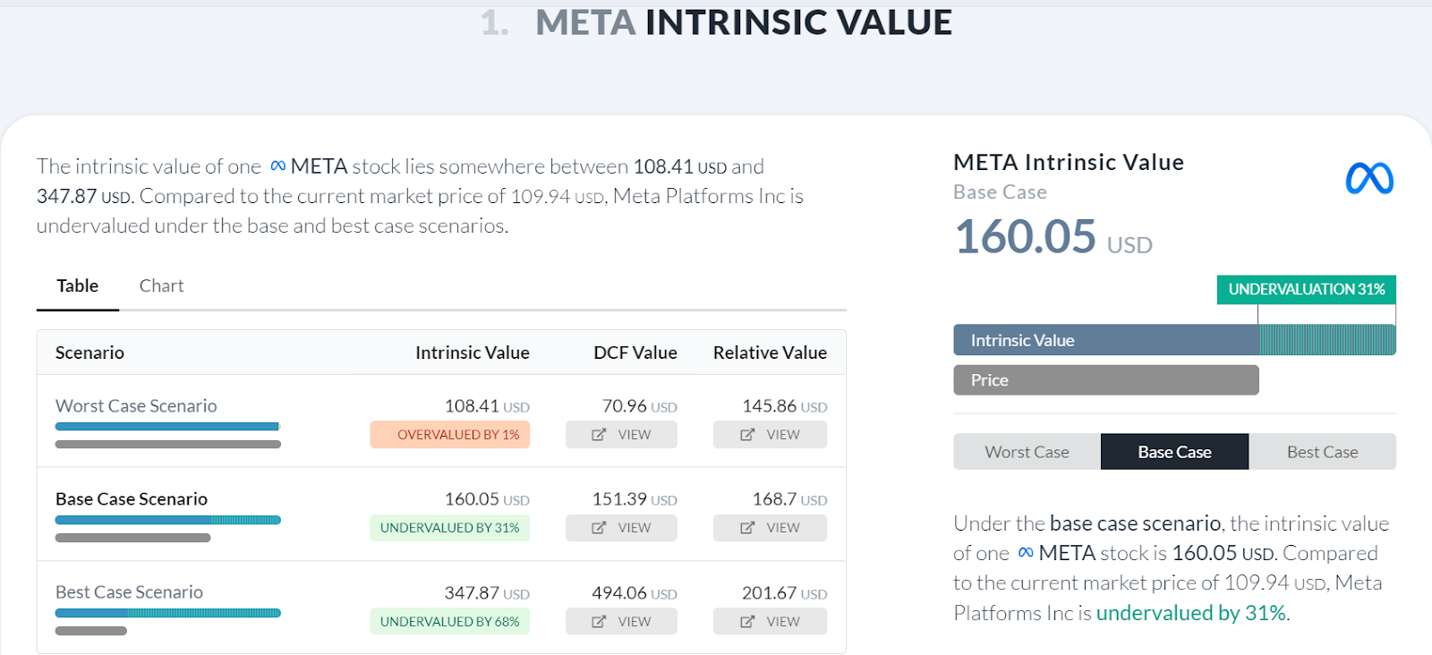This screenshot has width=1432, height=655.
Task: Click the 70.96 USD DCF value
Action: 640,405
